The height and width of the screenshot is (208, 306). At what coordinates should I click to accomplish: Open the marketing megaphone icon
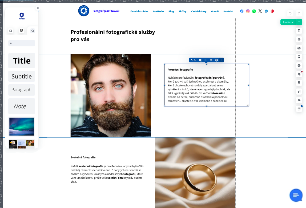click(299, 91)
